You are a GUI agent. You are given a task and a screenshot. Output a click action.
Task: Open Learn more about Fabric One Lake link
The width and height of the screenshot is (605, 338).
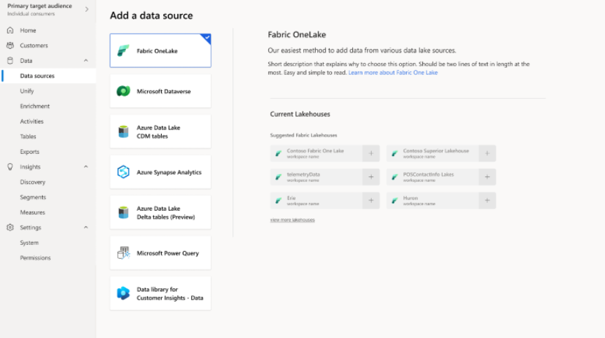click(393, 73)
